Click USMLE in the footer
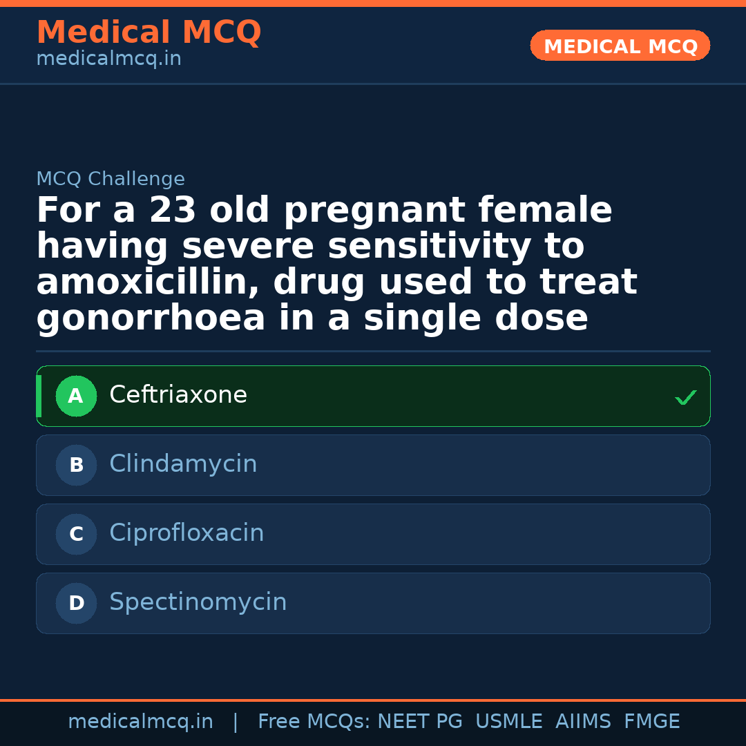 coord(508,722)
